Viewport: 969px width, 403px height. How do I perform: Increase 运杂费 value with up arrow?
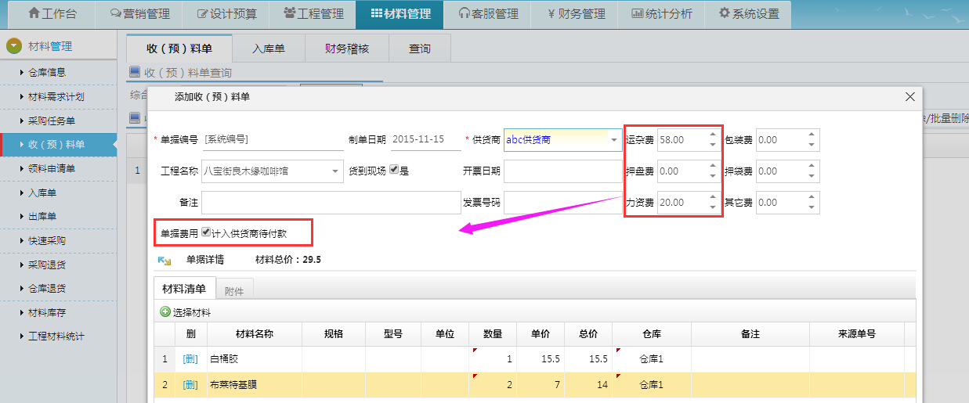[x=711, y=135]
